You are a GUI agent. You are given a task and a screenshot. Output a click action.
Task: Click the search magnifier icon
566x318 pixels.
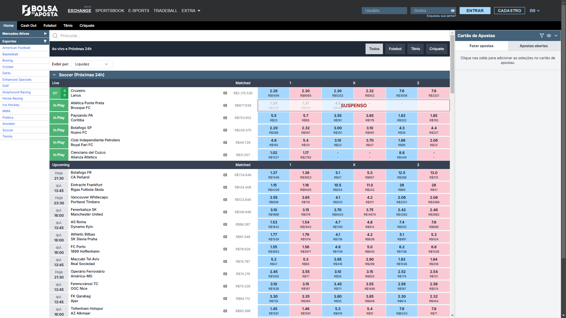55,36
